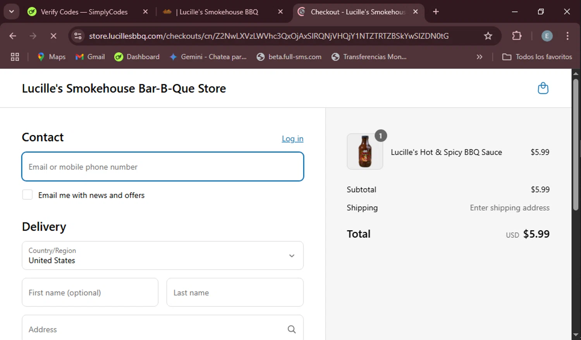Restore down the browser window
Screen dimensions: 581x340
[x=541, y=12]
